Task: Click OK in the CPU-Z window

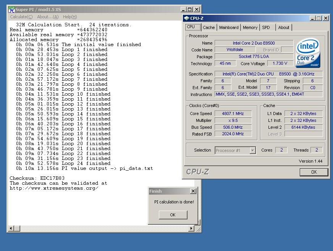Action: tap(314, 172)
